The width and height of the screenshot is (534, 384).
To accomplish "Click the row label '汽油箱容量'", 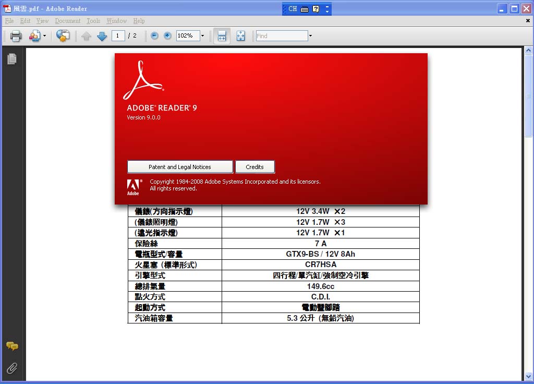I will pyautogui.click(x=154, y=318).
